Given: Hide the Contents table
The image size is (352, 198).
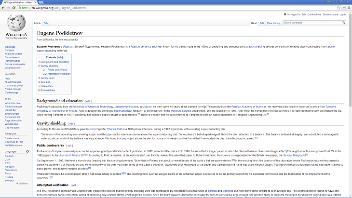Looking at the screenshot, I should point(60,57).
